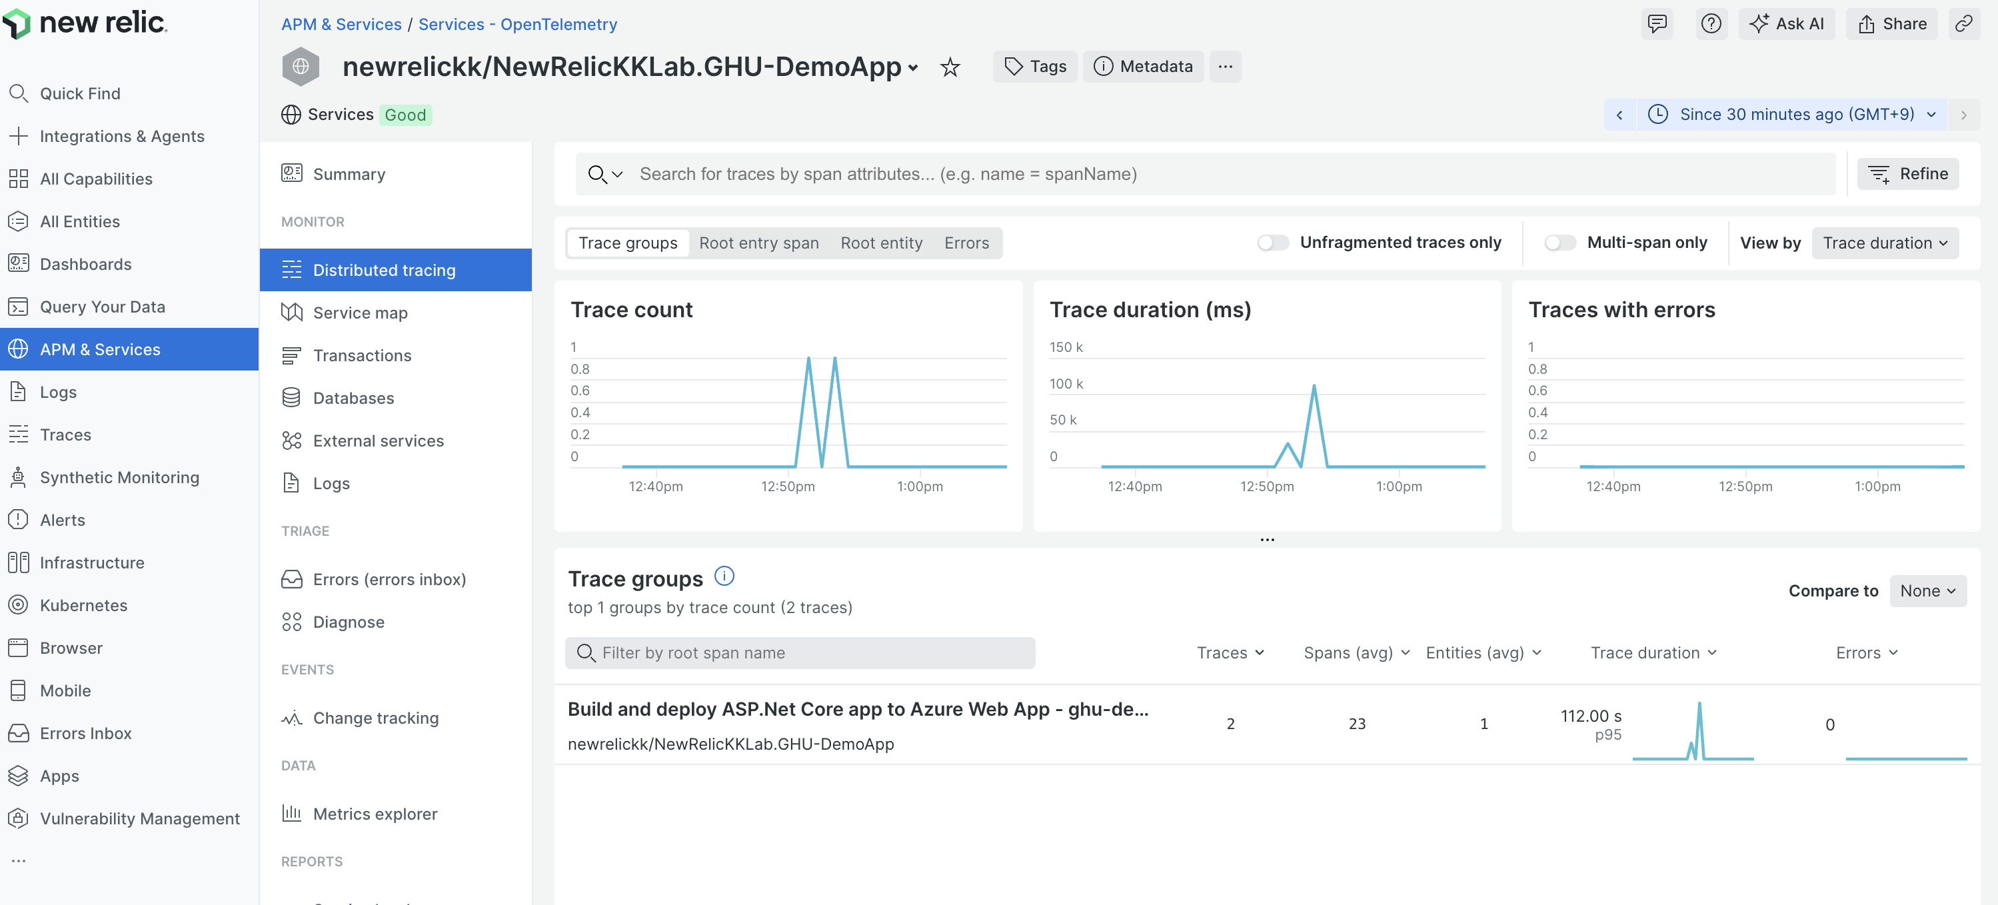Click the Refine button
The image size is (1998, 905).
[1907, 174]
